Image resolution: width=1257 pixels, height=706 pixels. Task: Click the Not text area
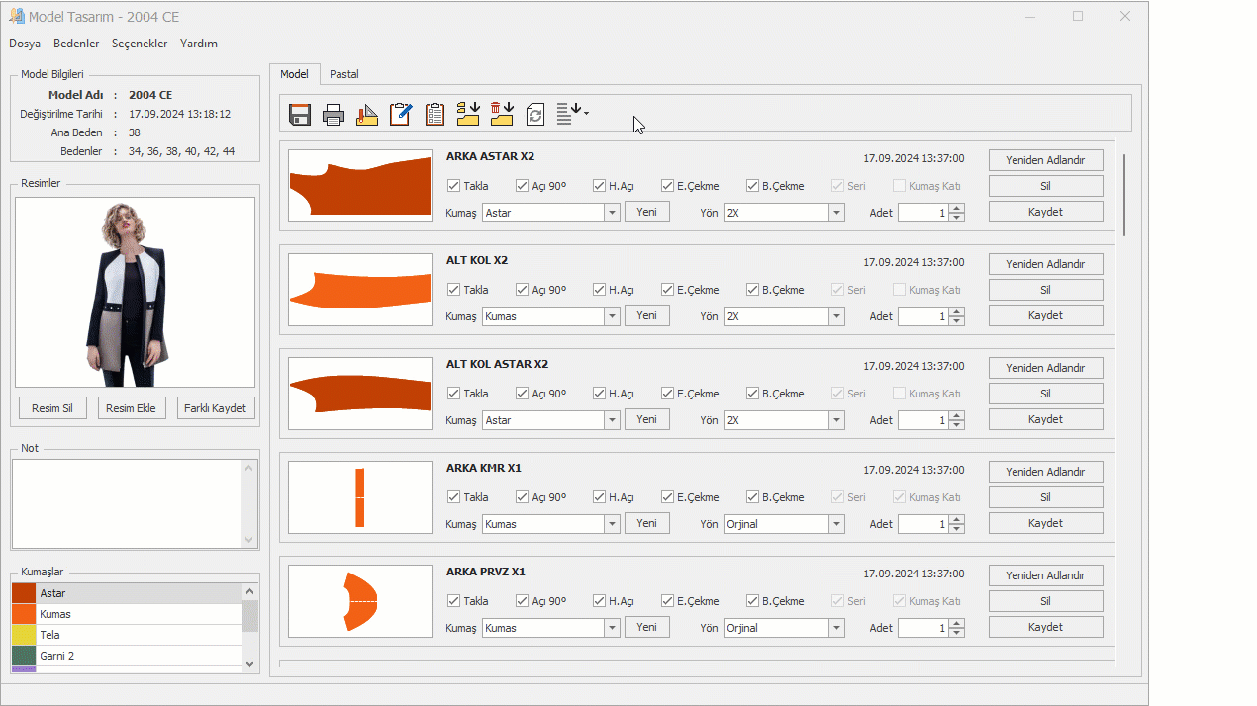click(127, 502)
